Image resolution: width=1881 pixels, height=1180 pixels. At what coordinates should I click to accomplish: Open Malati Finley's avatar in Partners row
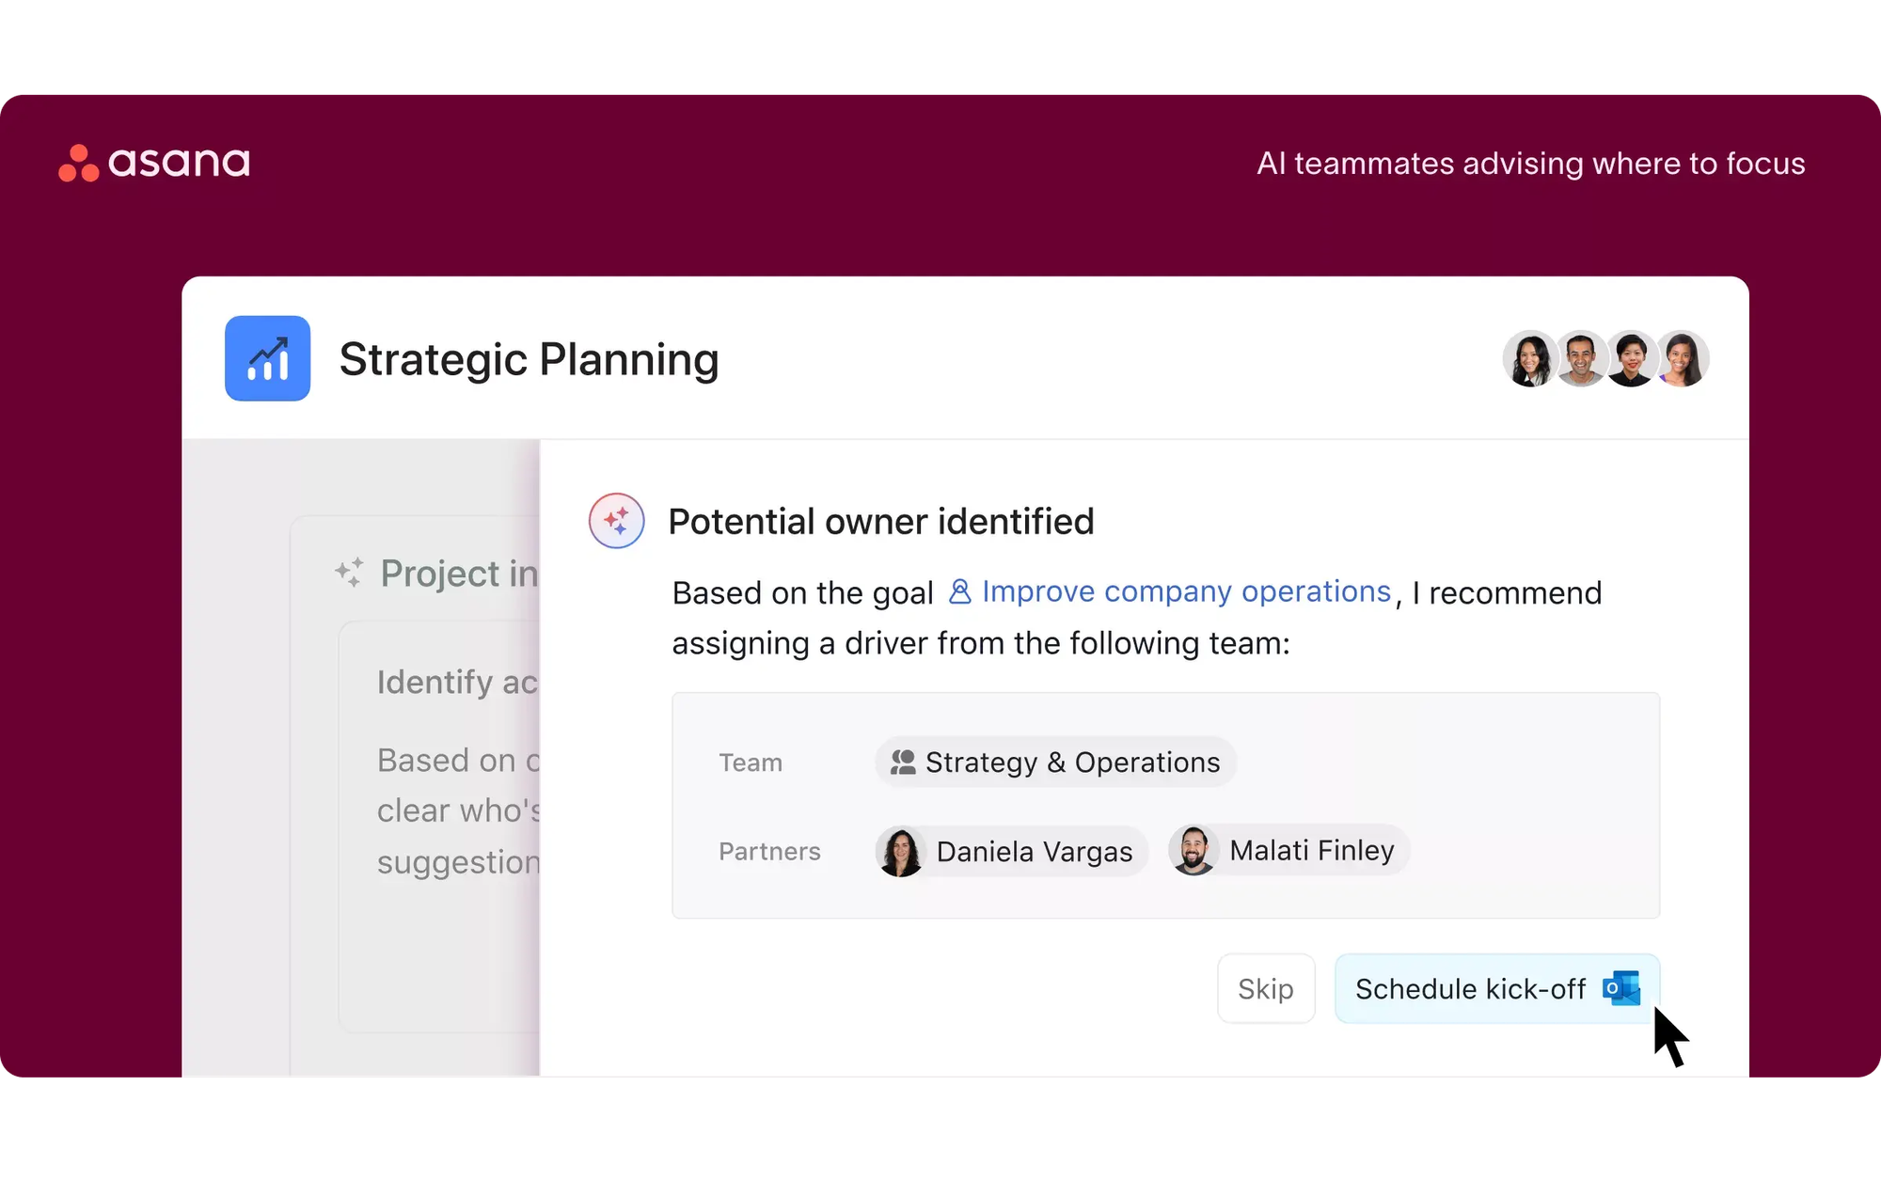(1194, 850)
